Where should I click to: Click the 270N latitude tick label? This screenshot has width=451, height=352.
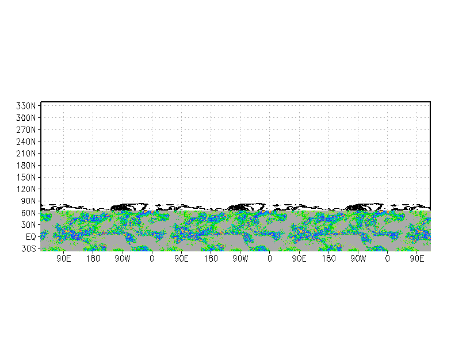coord(26,130)
